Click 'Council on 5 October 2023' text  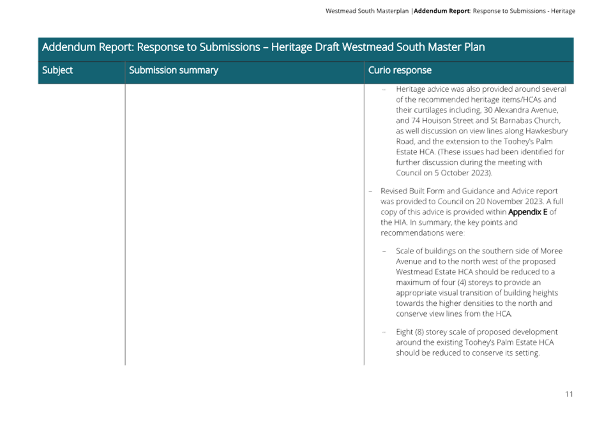tap(444, 172)
